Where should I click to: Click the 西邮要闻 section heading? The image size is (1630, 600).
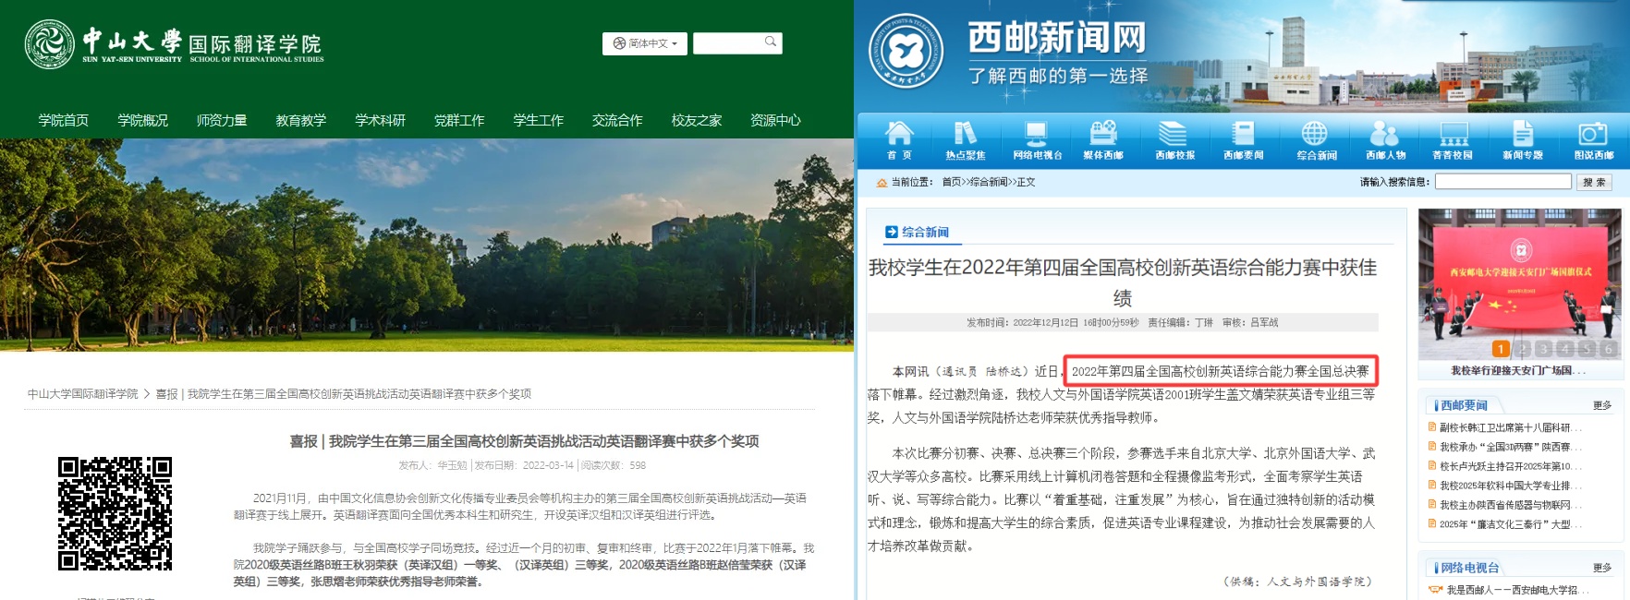pos(1464,405)
